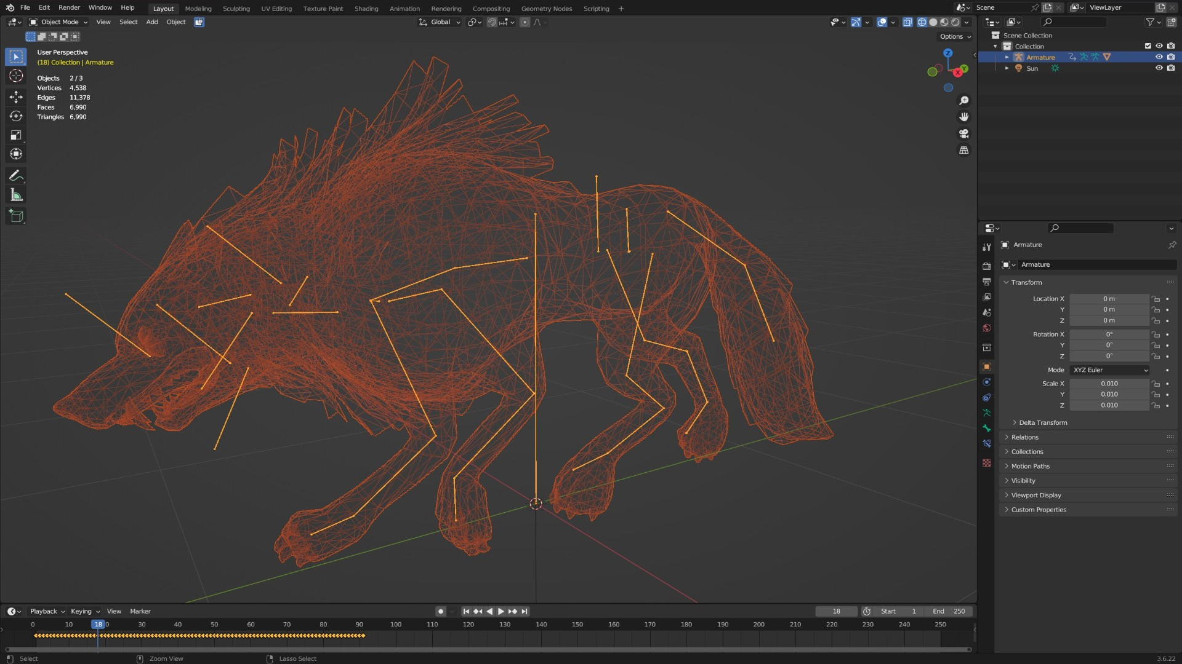Pin the Armature properties panel

1172,245
